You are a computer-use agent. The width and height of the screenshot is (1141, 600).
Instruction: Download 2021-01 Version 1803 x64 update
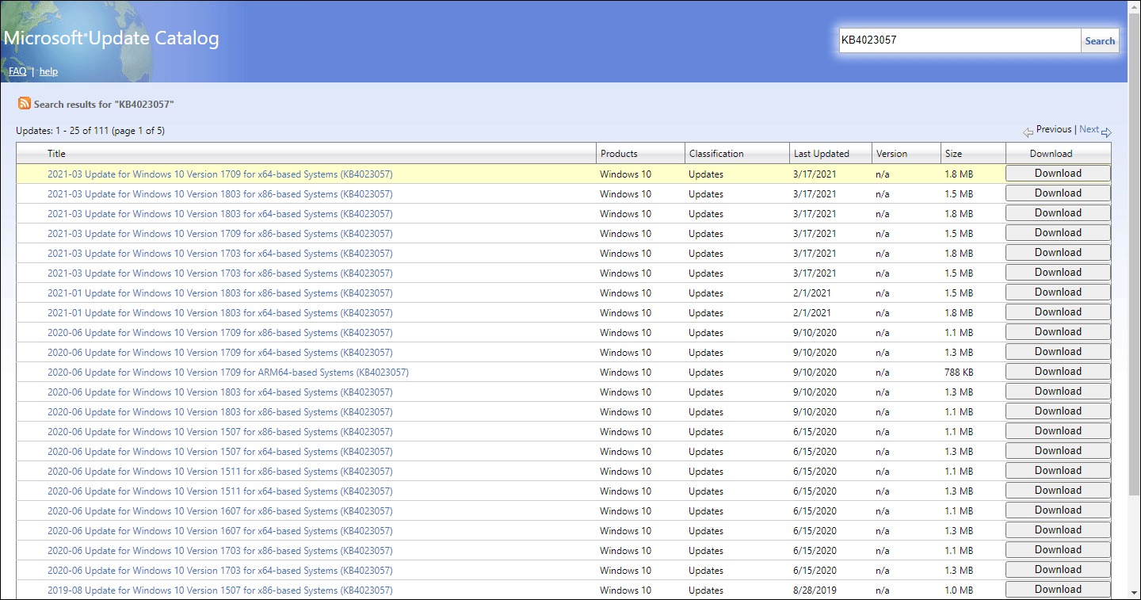point(1058,312)
